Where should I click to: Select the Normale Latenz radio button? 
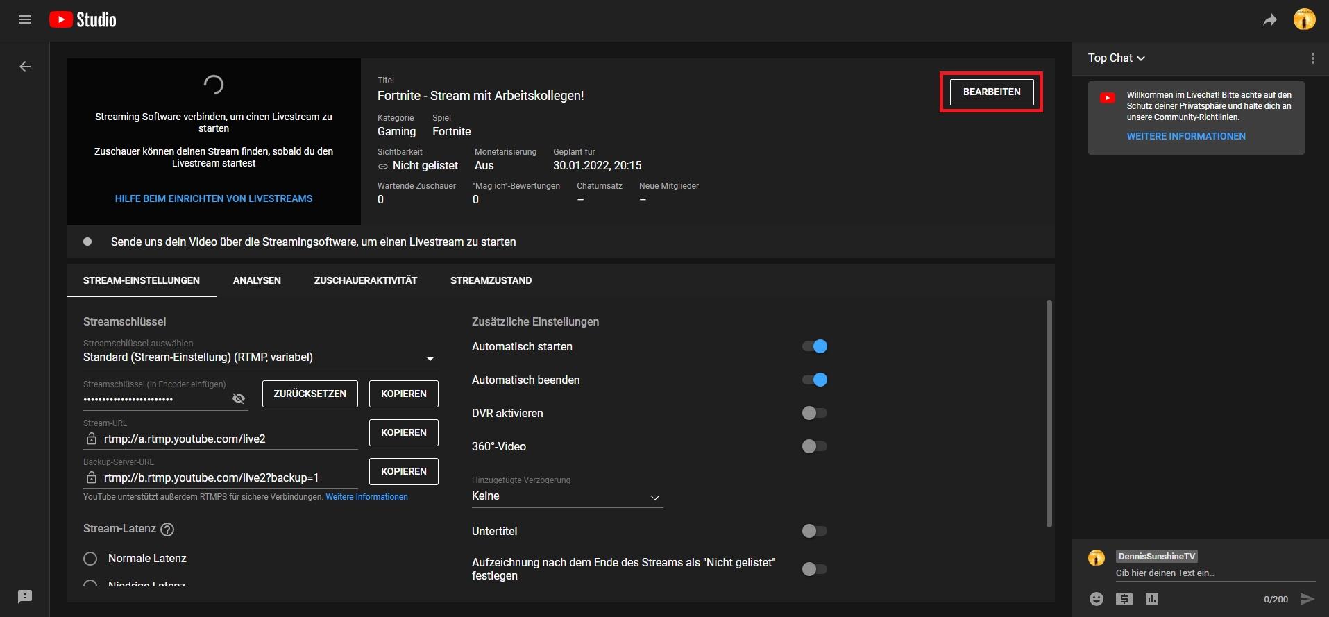(90, 559)
